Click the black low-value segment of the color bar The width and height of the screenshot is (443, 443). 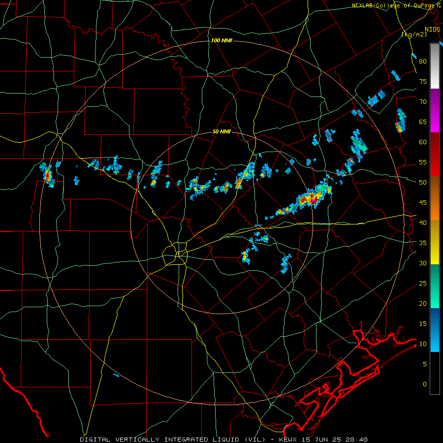click(x=435, y=373)
